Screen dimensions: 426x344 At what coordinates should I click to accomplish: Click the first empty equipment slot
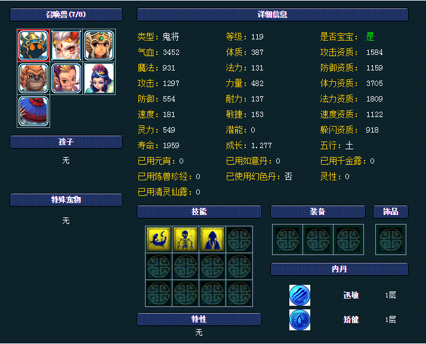click(288, 239)
